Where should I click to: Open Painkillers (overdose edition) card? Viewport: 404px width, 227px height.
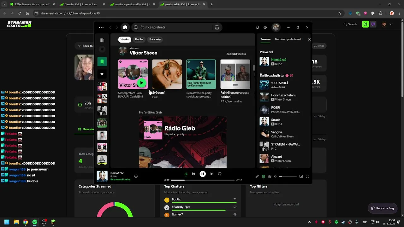click(235, 81)
